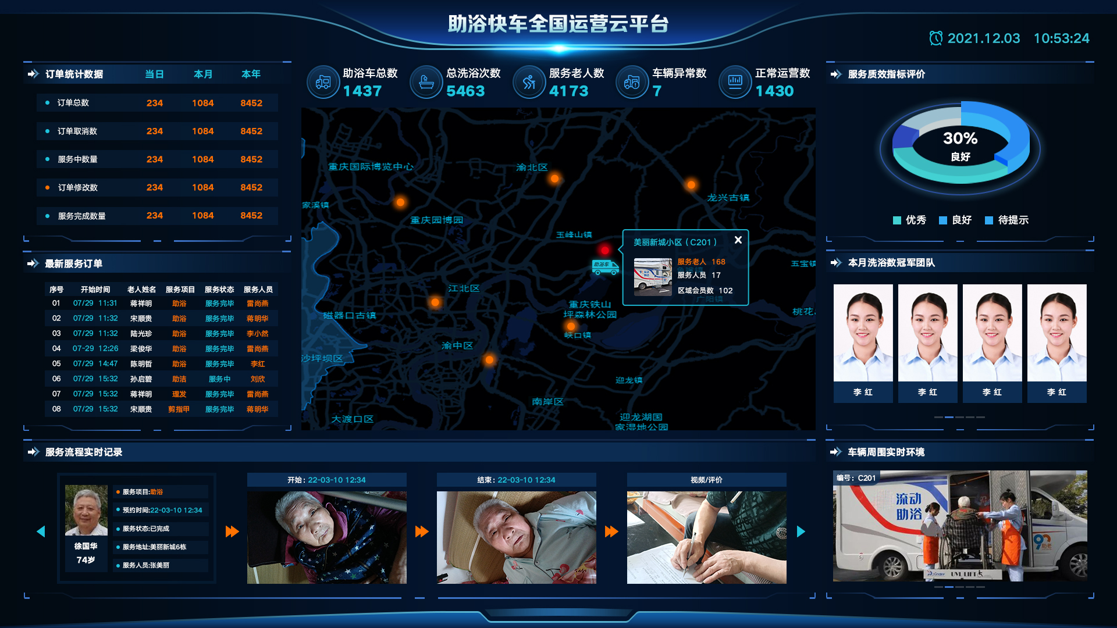Click the clock icon next to 2021.12.03
This screenshot has width=1117, height=628.
coord(935,38)
